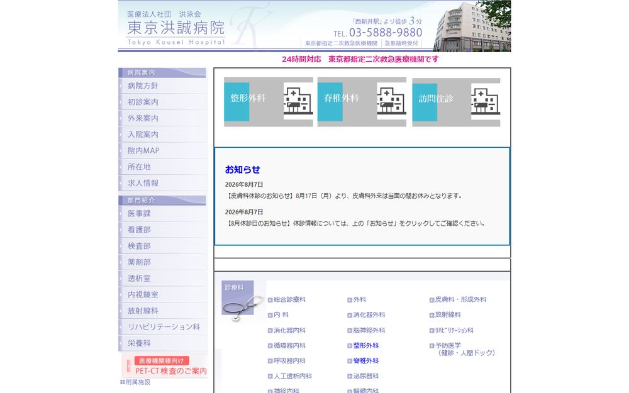Open 内視鏡室 in the sidebar
Image resolution: width=629 pixels, height=393 pixels.
pos(162,294)
